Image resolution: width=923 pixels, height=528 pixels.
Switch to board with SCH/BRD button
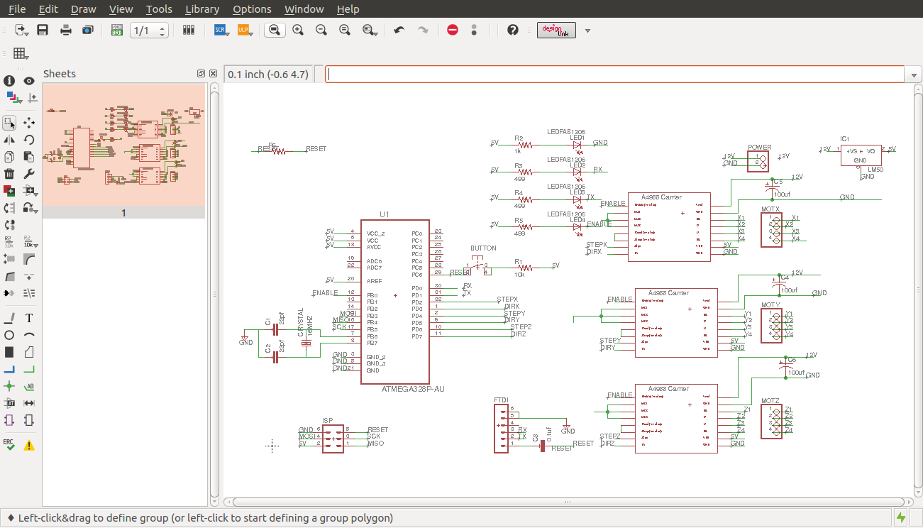pos(117,30)
